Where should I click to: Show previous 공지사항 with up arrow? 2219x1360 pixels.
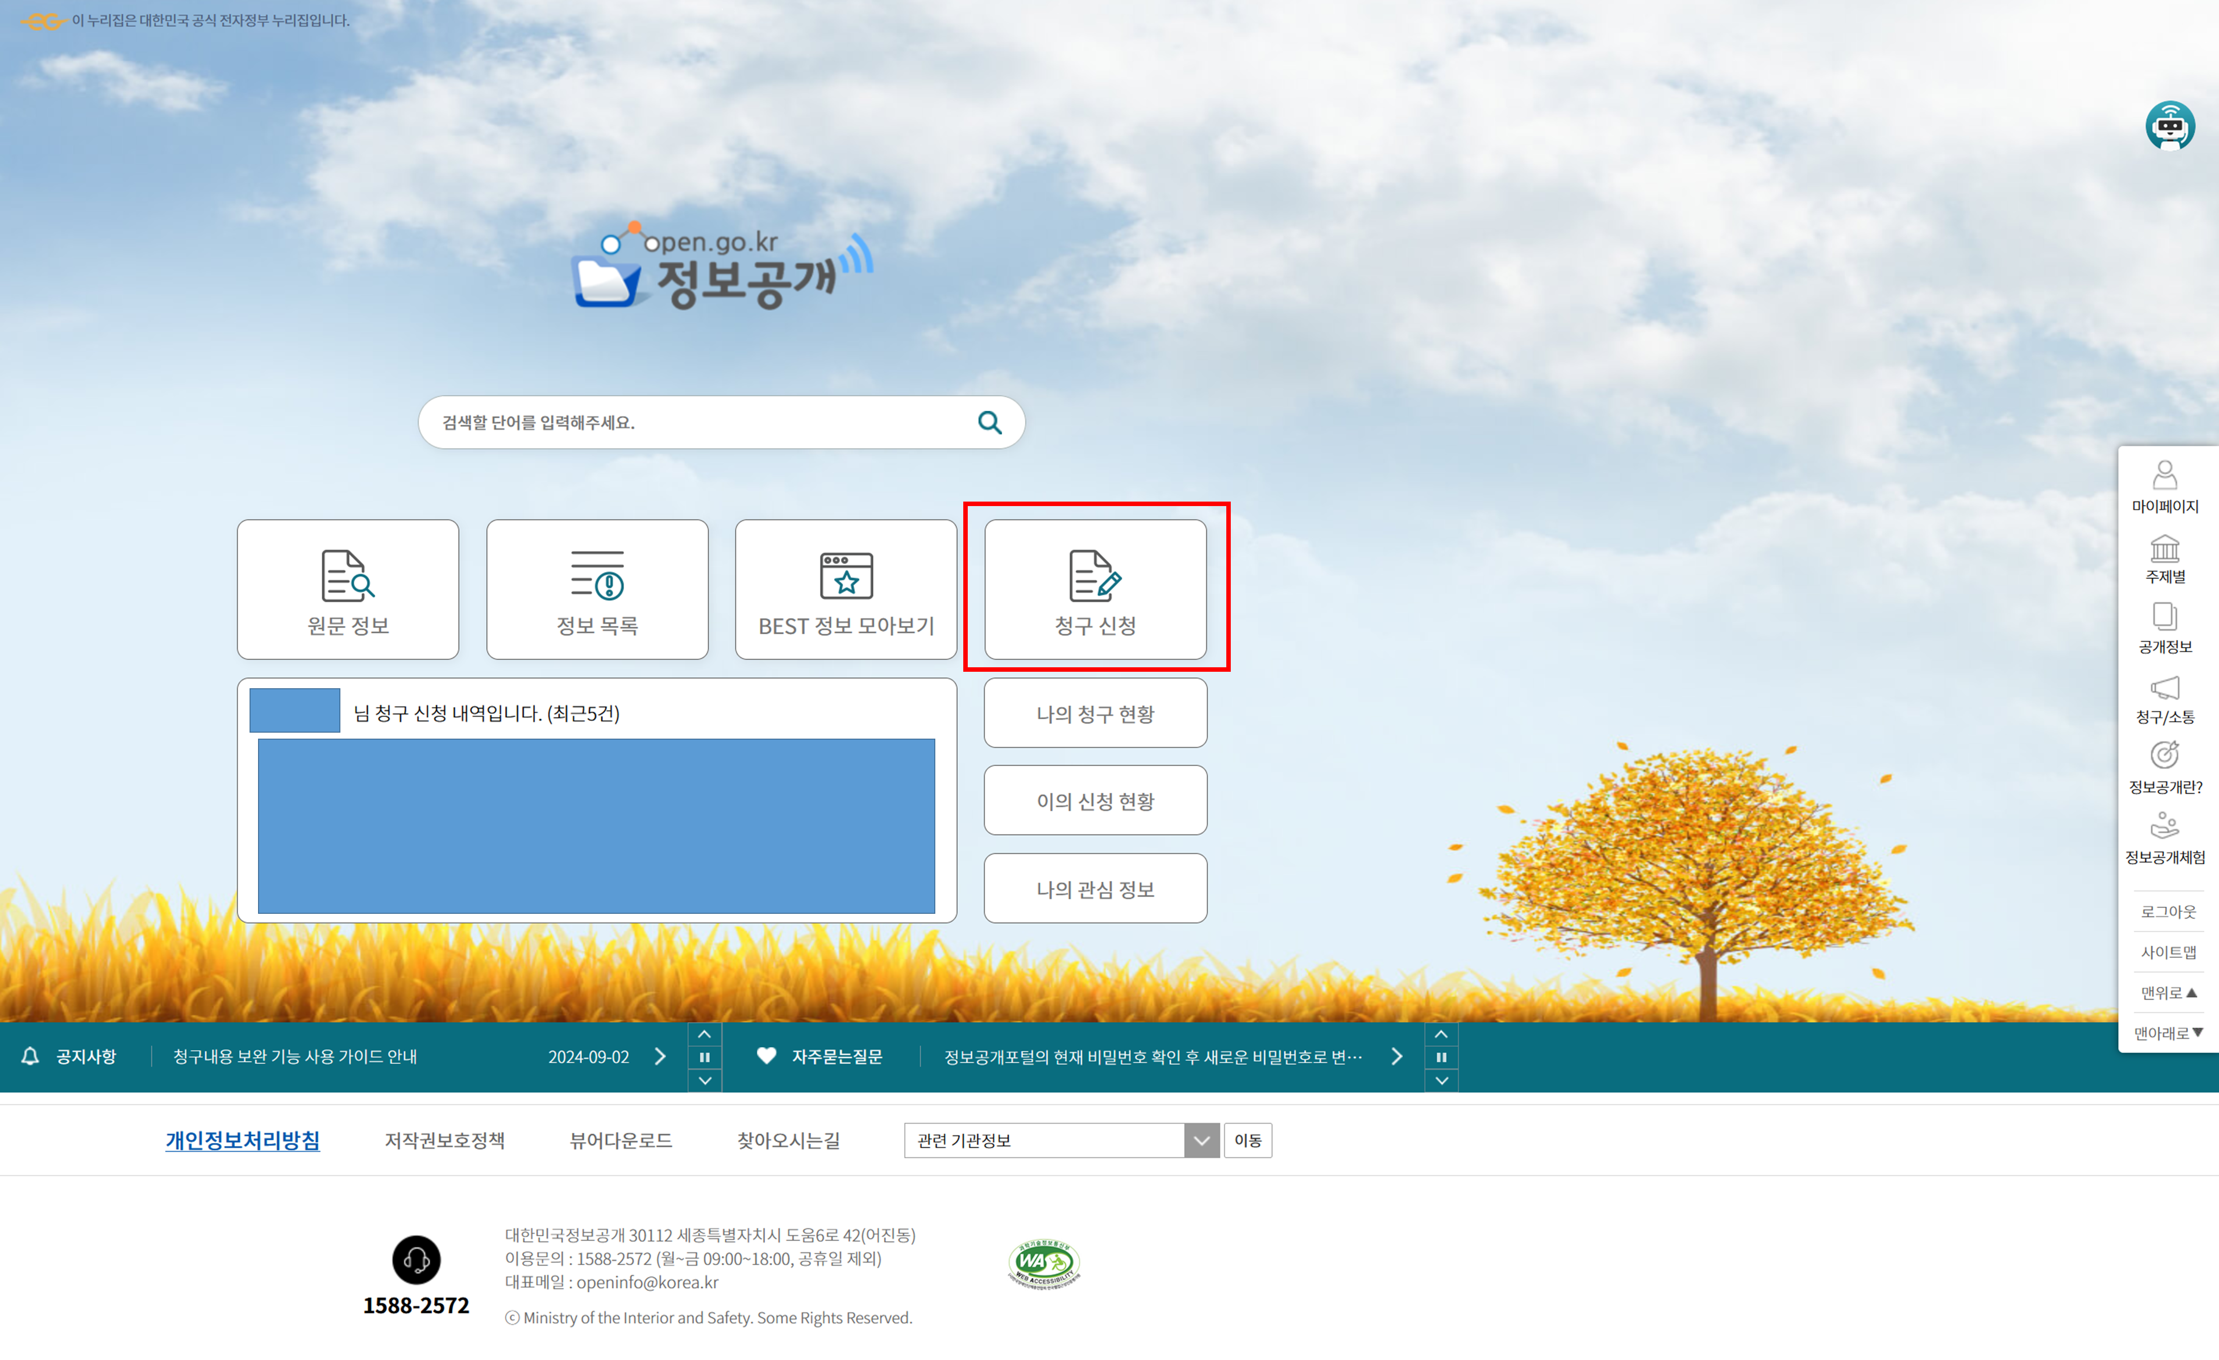pos(704,1034)
